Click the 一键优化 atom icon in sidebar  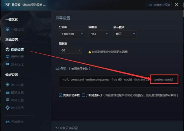tap(7, 29)
